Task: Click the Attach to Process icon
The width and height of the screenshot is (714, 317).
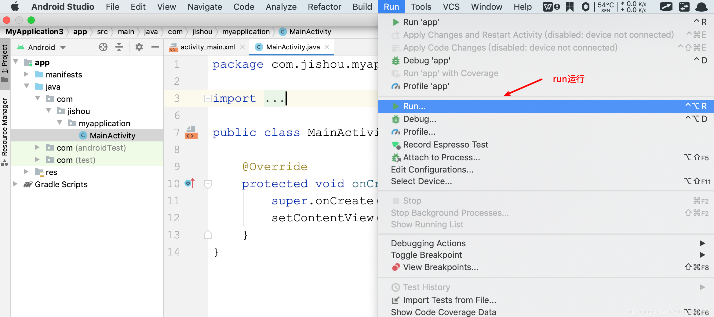Action: (396, 158)
